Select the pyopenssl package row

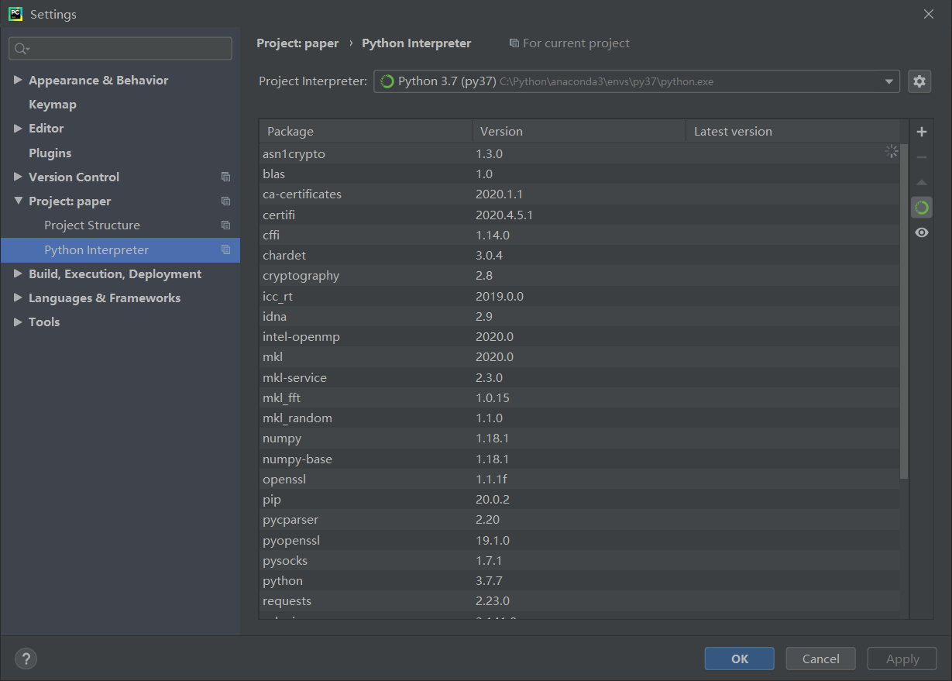coord(579,540)
